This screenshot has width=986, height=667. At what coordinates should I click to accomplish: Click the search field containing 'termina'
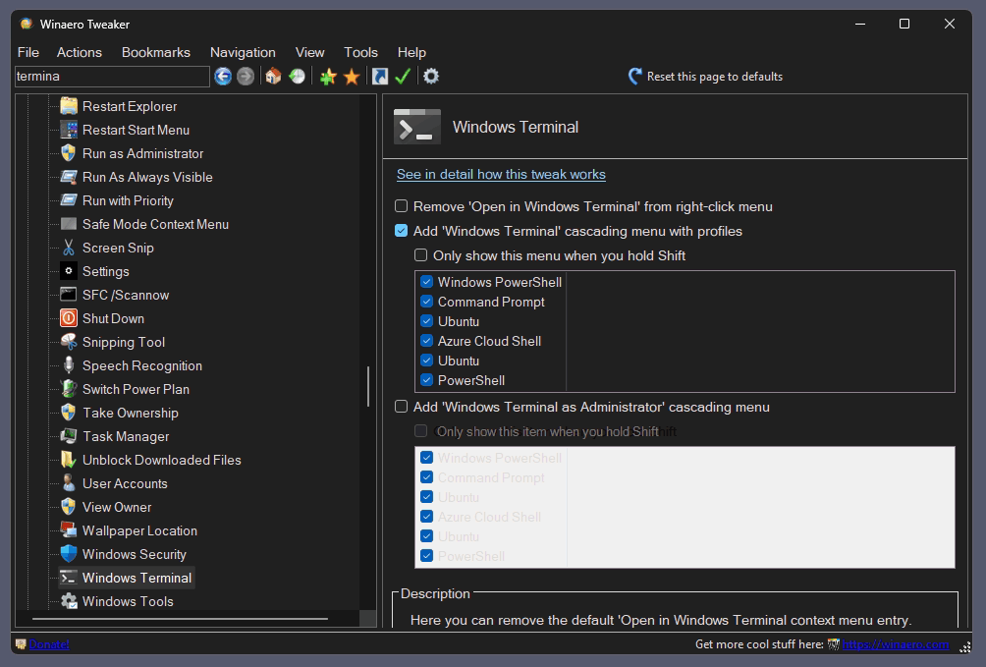112,77
